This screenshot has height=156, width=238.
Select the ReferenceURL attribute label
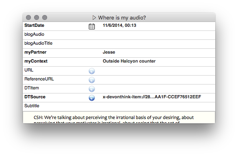39,79
